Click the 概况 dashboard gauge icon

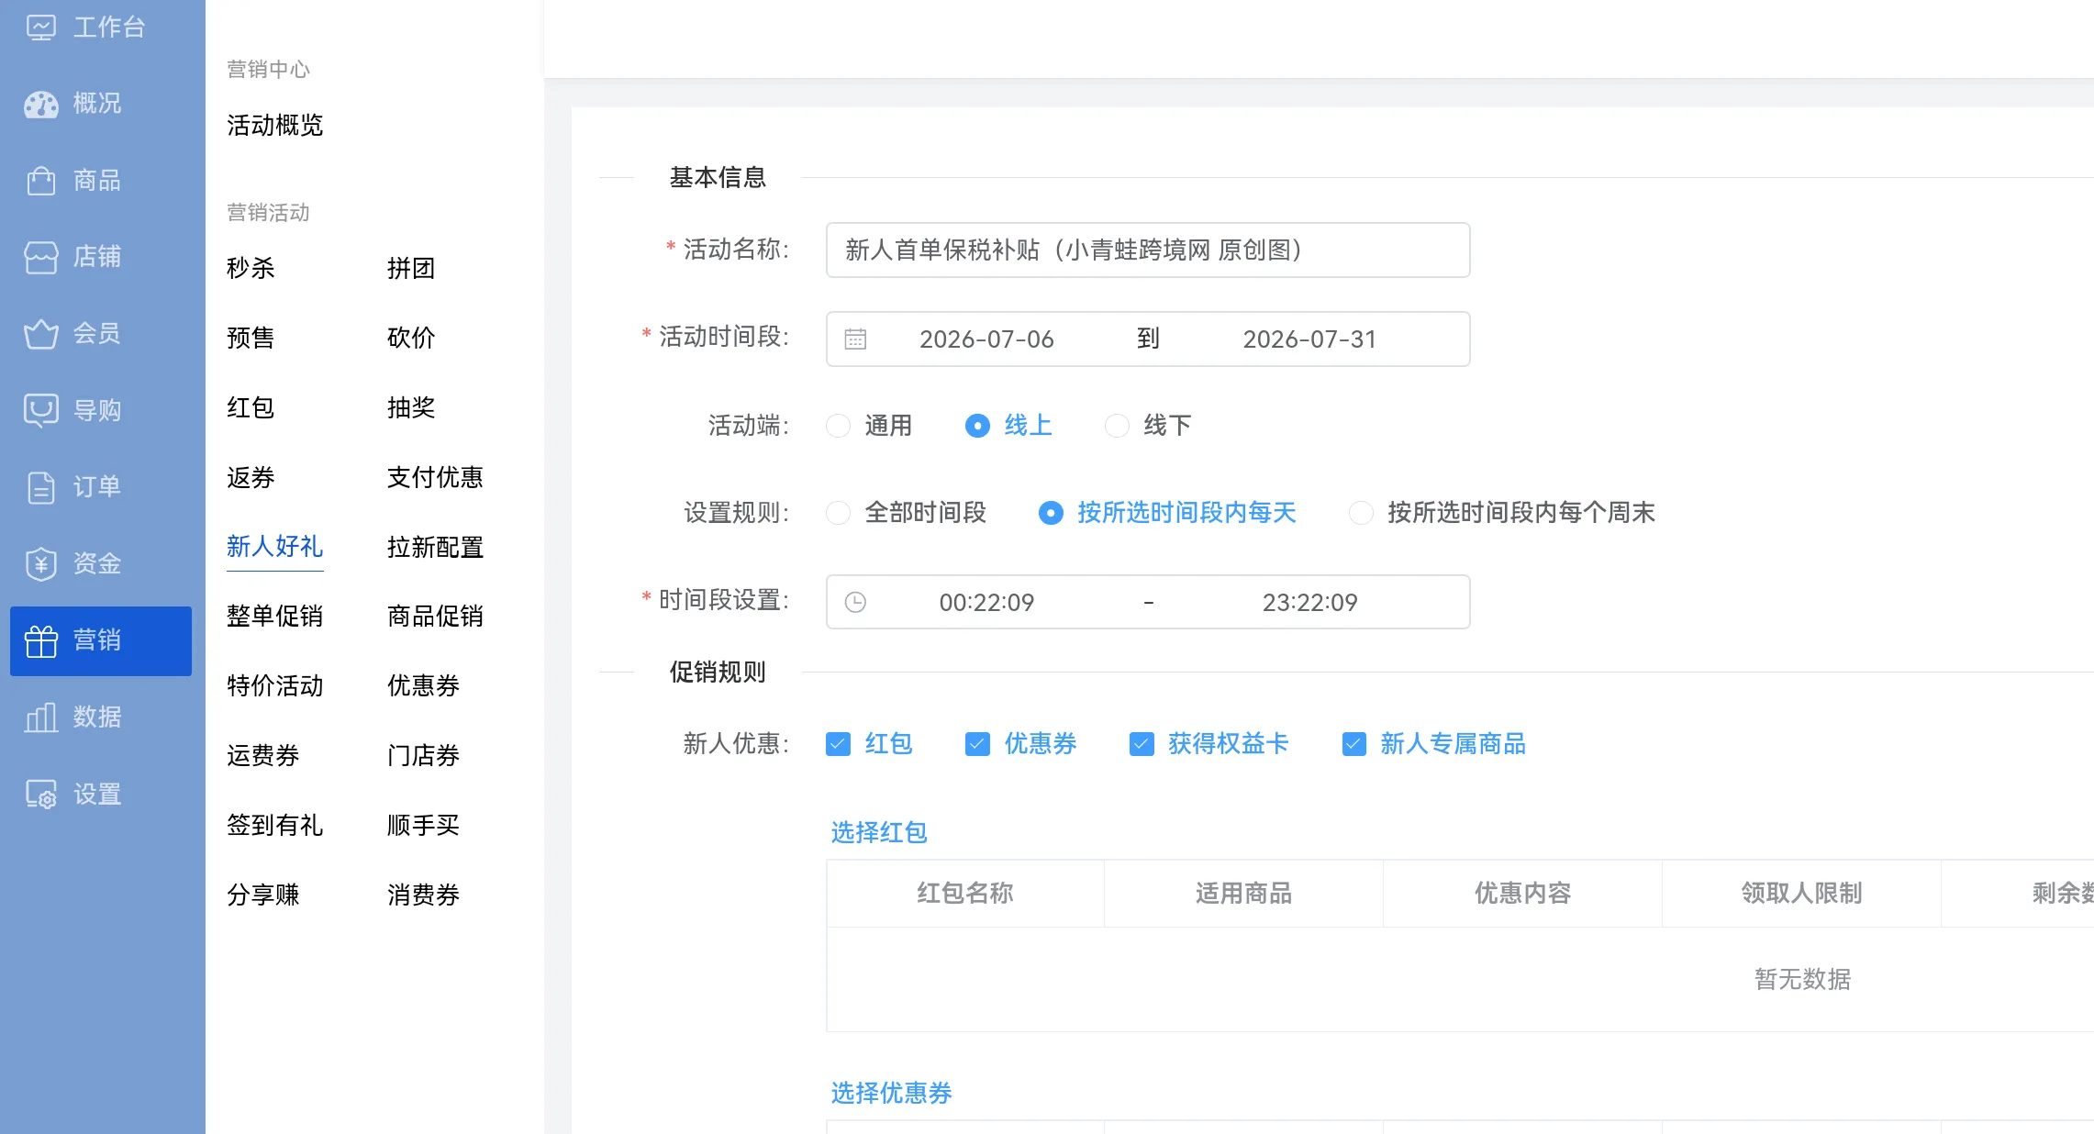click(x=40, y=104)
